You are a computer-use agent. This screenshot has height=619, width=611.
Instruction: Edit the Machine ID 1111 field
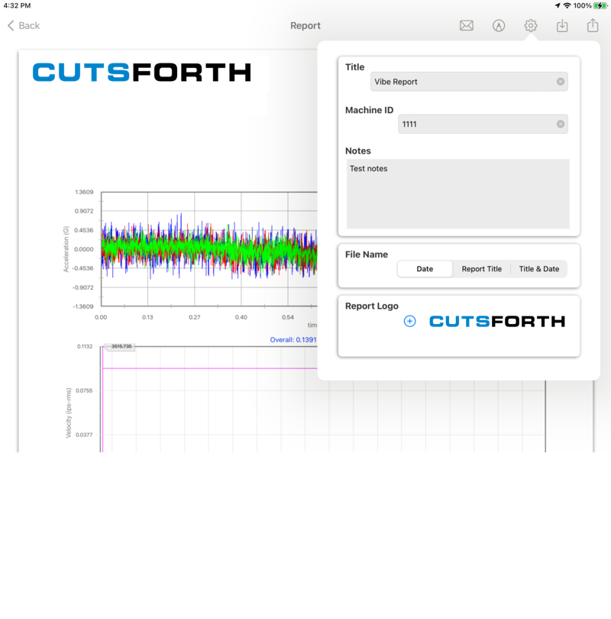click(483, 124)
